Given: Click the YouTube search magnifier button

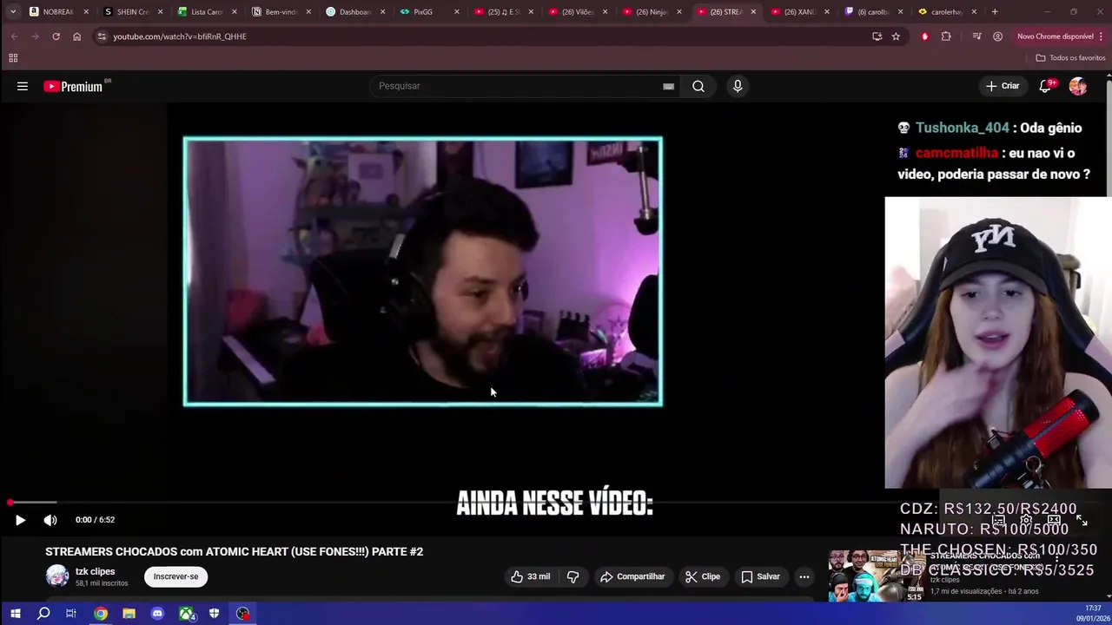Looking at the screenshot, I should pyautogui.click(x=698, y=86).
